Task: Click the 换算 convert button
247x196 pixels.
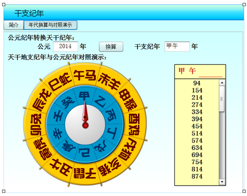Action: [x=111, y=47]
